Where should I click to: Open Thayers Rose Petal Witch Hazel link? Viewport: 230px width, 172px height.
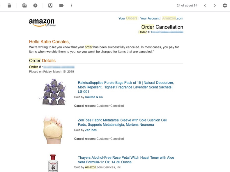click(126, 160)
